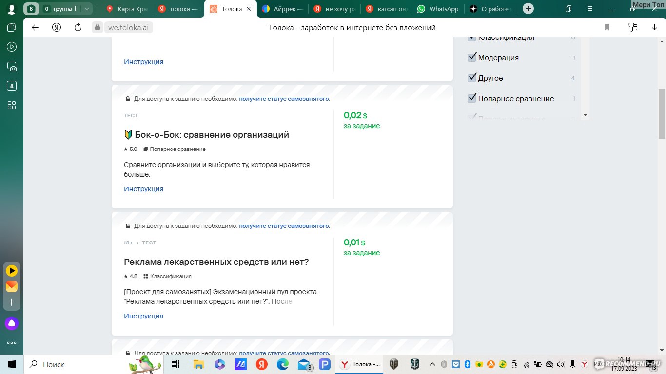666x374 pixels.
Task: Click the ★ 4.8 rating text
Action: (x=131, y=276)
